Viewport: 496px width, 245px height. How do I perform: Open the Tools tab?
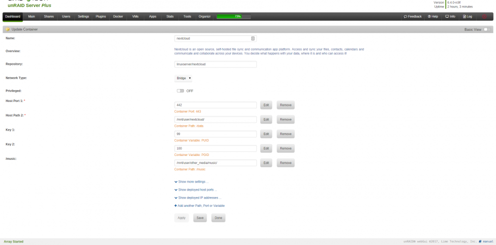187,17
